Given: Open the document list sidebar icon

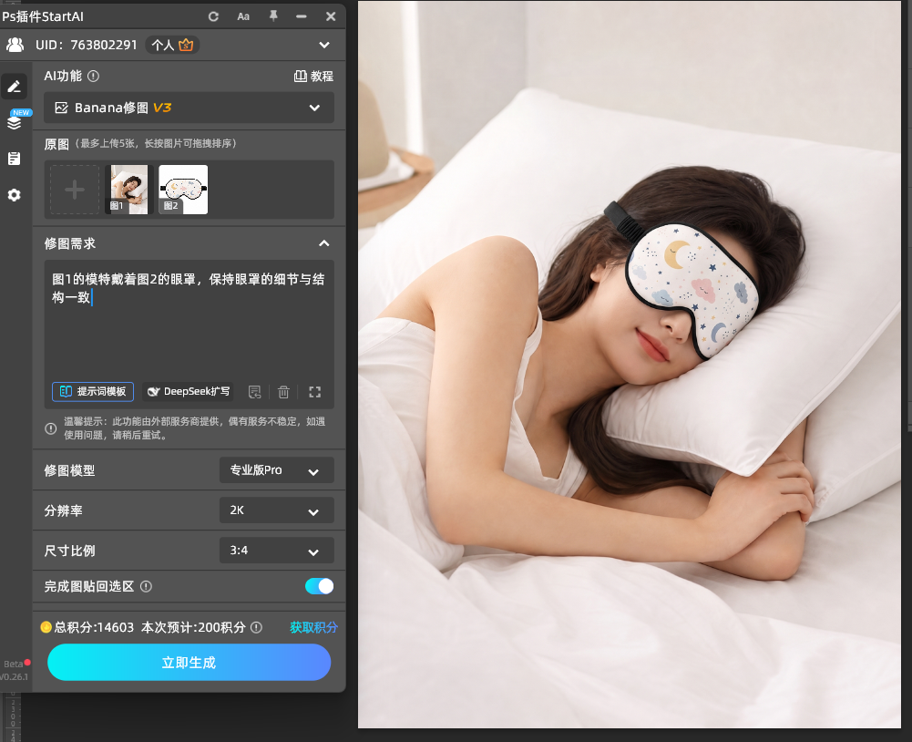Looking at the screenshot, I should [14, 159].
